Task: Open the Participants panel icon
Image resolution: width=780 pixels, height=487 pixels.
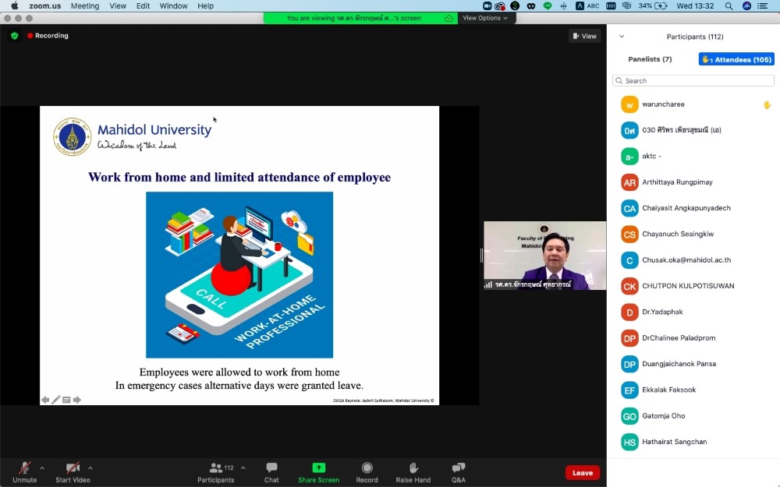Action: tap(215, 468)
